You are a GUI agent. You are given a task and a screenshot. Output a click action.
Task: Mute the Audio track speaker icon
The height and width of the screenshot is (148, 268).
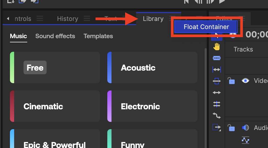245,128
